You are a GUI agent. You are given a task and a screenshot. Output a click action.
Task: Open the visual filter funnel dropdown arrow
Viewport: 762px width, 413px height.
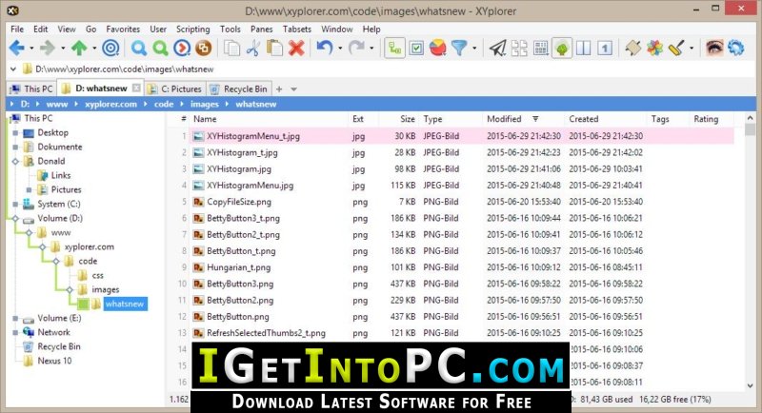pos(474,48)
